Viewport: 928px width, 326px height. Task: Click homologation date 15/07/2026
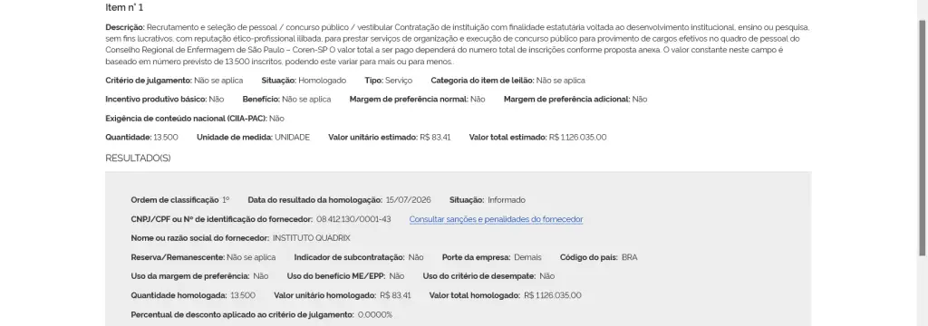[408, 200]
